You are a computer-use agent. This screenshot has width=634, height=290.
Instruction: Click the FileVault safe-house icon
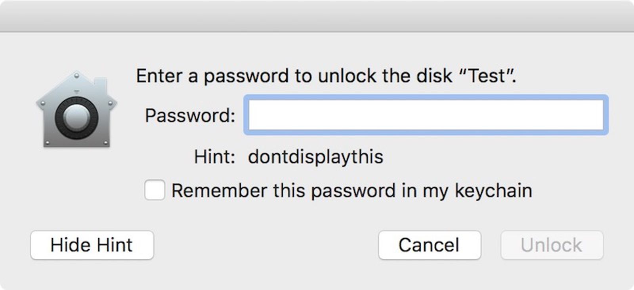76,110
